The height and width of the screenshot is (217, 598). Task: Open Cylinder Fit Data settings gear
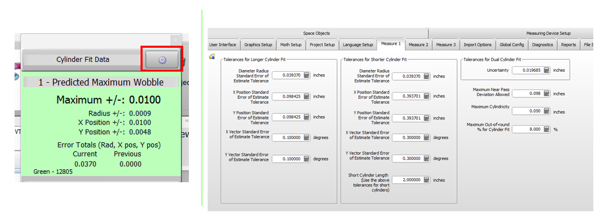click(162, 60)
